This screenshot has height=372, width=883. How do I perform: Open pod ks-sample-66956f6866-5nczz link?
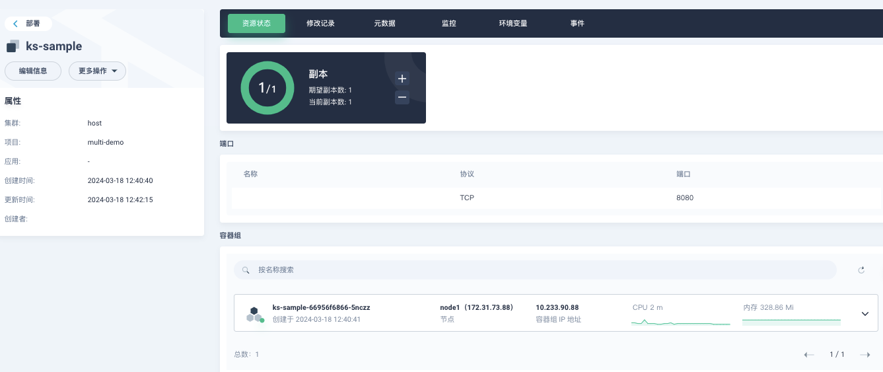point(321,308)
